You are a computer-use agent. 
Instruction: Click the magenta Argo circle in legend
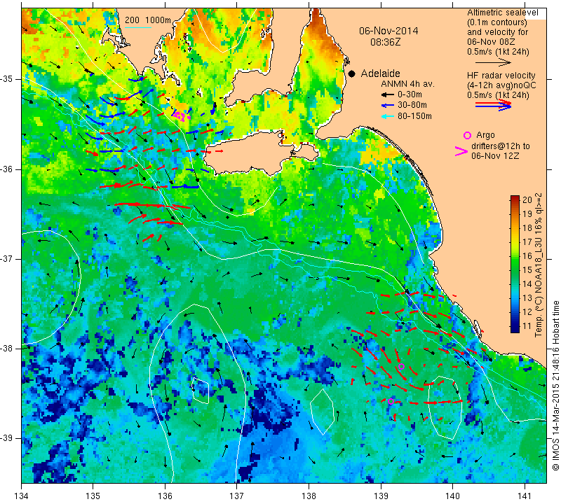pyautogui.click(x=467, y=135)
